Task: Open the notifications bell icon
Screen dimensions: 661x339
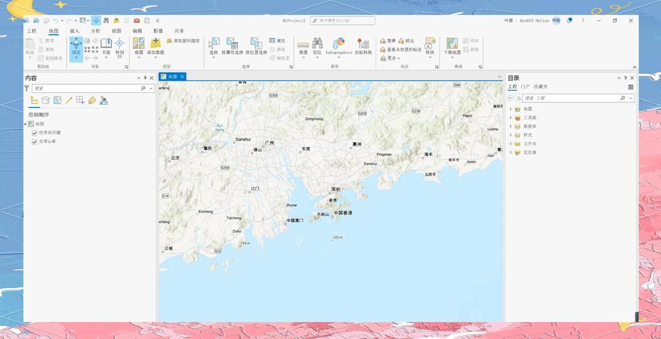Action: 569,20
